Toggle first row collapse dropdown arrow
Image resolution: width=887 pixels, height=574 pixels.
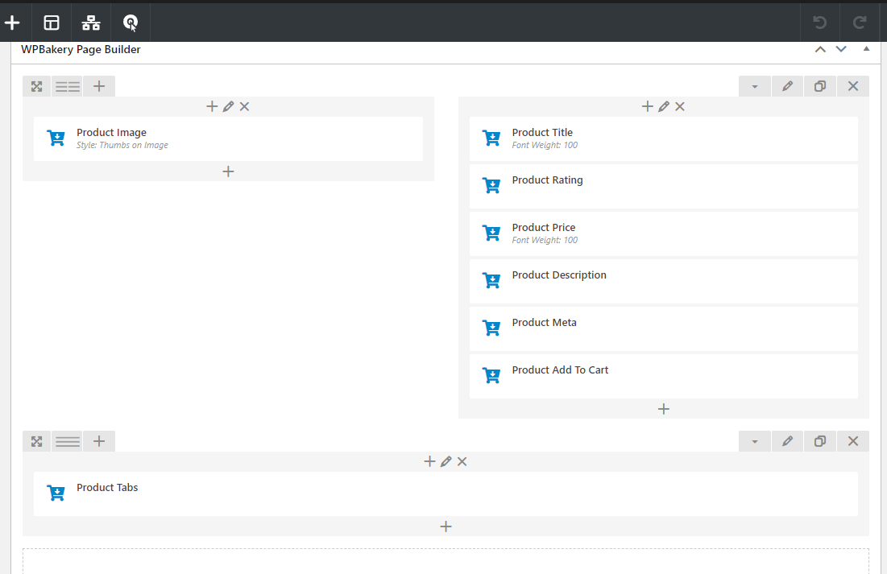[755, 86]
